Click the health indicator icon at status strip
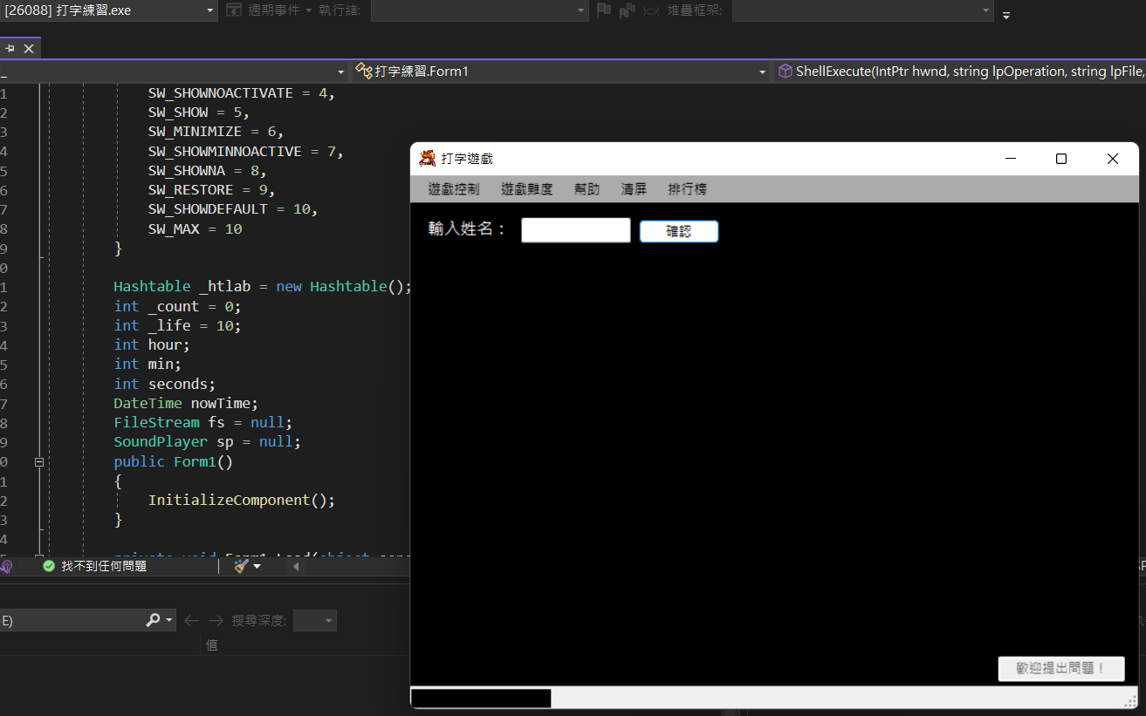The width and height of the screenshot is (1146, 716). click(5, 566)
